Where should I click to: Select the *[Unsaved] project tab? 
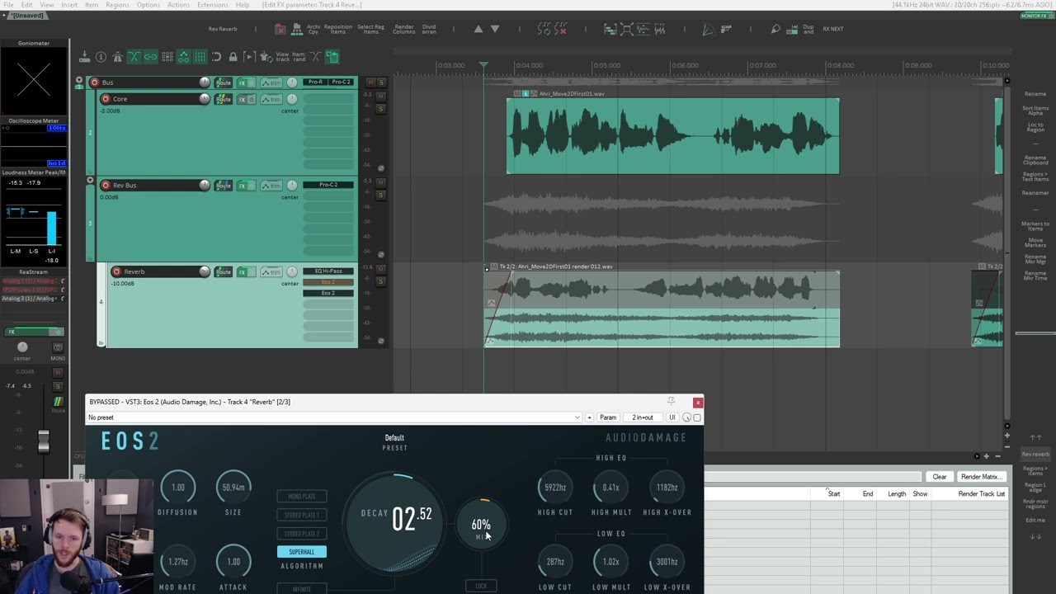(28, 16)
